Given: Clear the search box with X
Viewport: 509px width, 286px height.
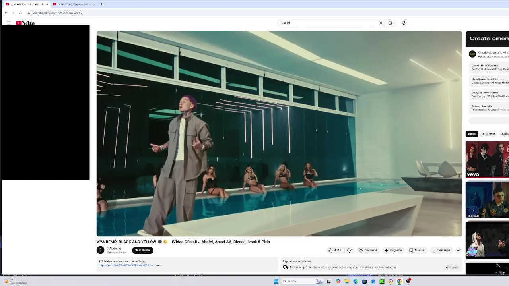Looking at the screenshot, I should (x=381, y=23).
